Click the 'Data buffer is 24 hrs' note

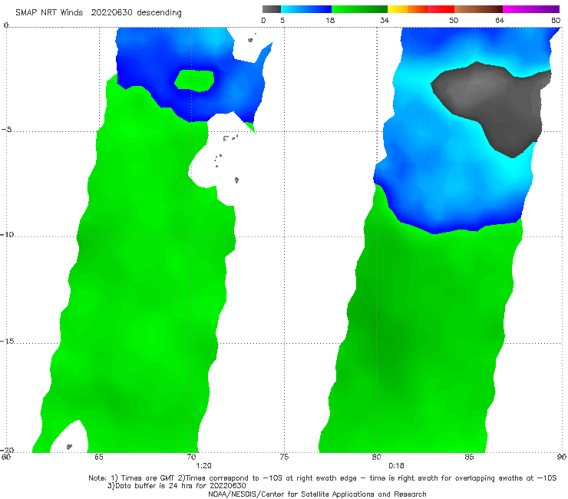coord(177,486)
